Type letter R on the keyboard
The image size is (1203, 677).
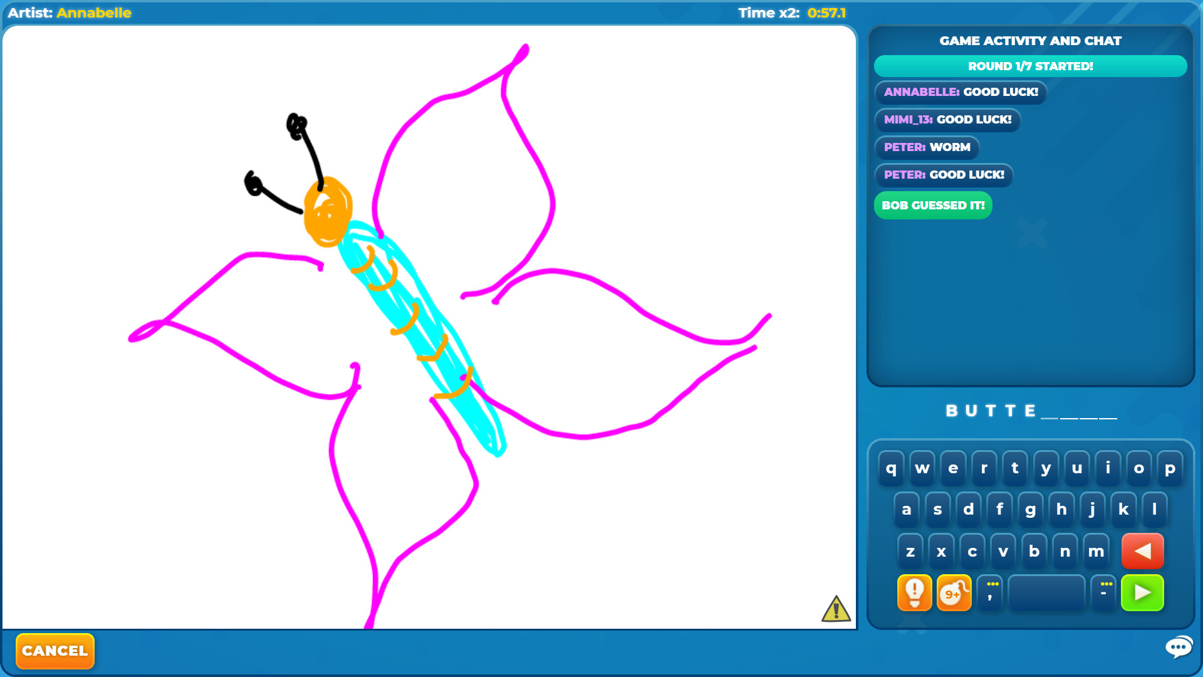tap(983, 468)
